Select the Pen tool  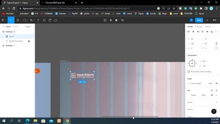[31, 20]
